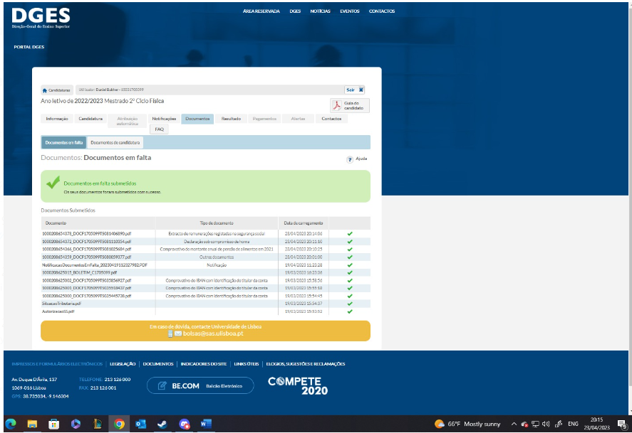This screenshot has width=632, height=433.
Task: Click green check for Outros documentos row
Action: coord(350,257)
